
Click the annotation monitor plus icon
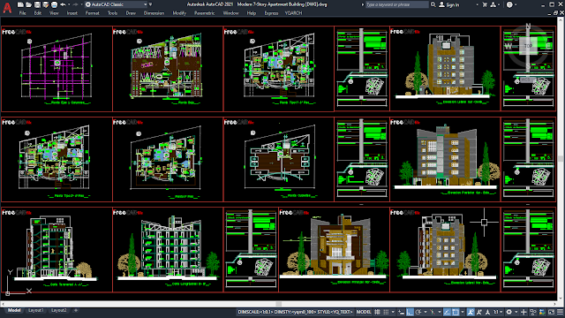tap(524, 312)
